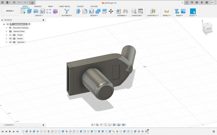Open the Design workspace dropdown
The width and height of the screenshot is (217, 135).
10,11
